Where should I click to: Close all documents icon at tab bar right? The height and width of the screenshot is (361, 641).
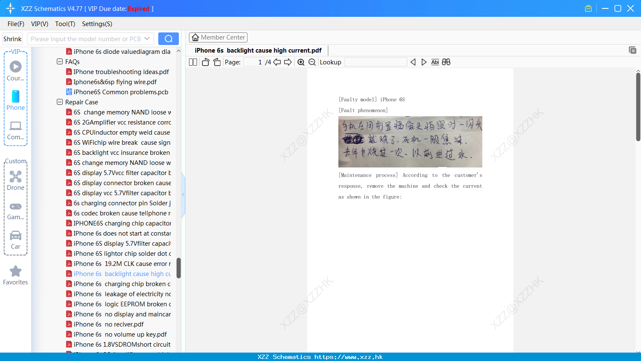632,50
